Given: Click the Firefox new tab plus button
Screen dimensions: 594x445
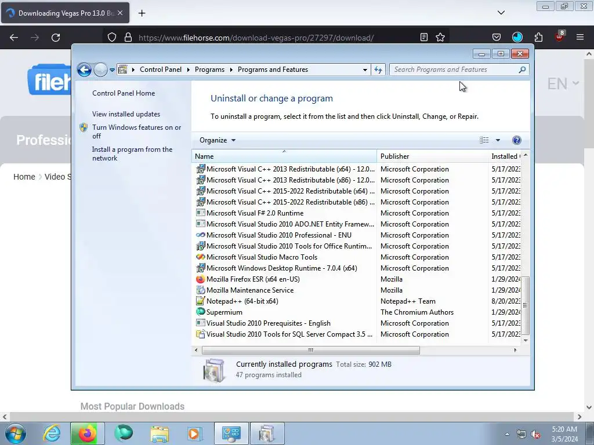Looking at the screenshot, I should click(142, 13).
